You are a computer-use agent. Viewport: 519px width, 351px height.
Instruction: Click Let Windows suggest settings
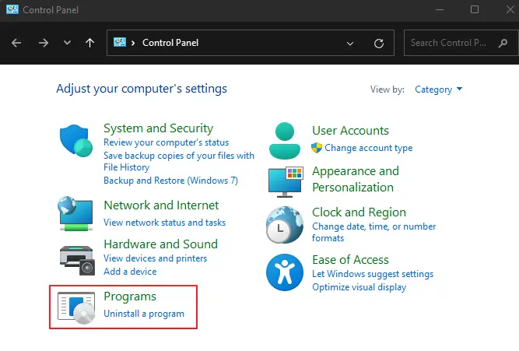(x=373, y=274)
